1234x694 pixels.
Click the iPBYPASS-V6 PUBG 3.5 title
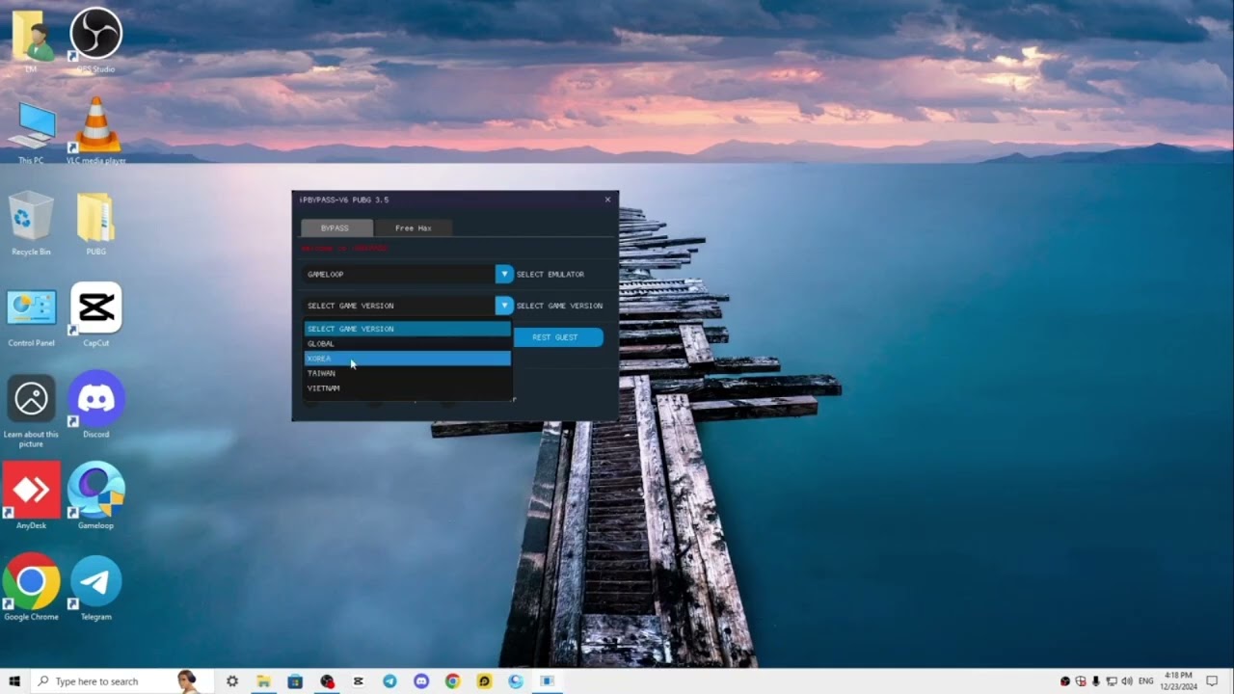[344, 200]
